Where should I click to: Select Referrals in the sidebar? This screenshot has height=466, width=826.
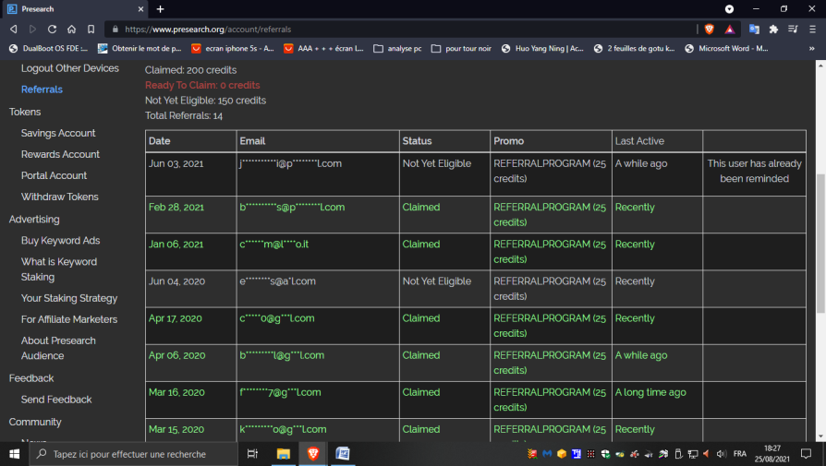(42, 90)
